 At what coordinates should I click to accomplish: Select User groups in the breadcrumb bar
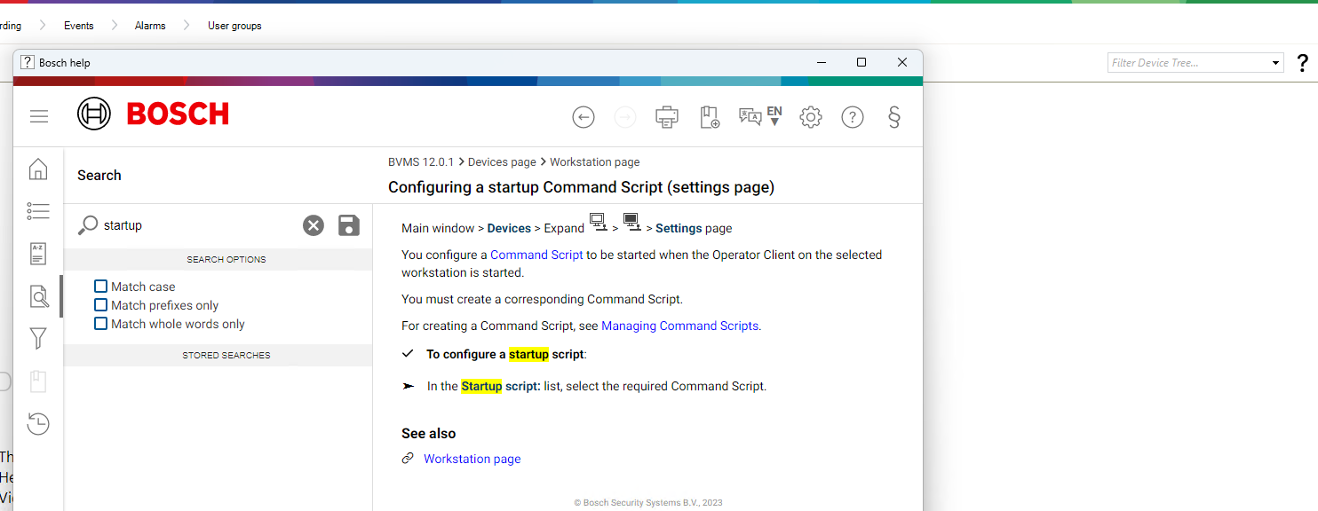pyautogui.click(x=234, y=25)
